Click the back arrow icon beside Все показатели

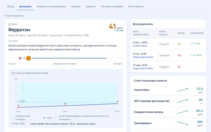(x=5, y=16)
